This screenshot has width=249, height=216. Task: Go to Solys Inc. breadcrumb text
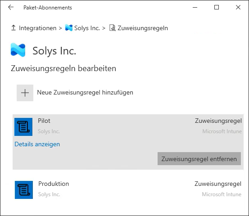(87, 28)
